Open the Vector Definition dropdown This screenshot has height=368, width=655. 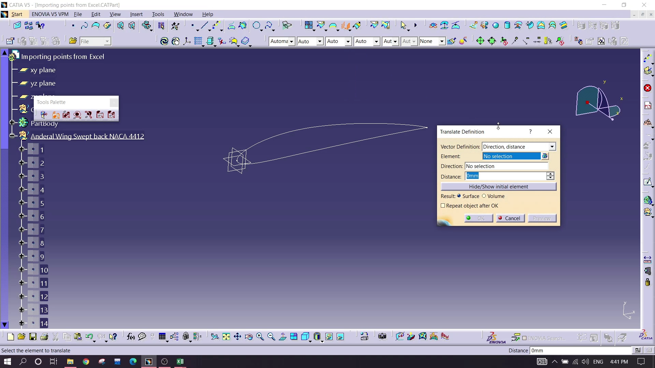coord(552,147)
